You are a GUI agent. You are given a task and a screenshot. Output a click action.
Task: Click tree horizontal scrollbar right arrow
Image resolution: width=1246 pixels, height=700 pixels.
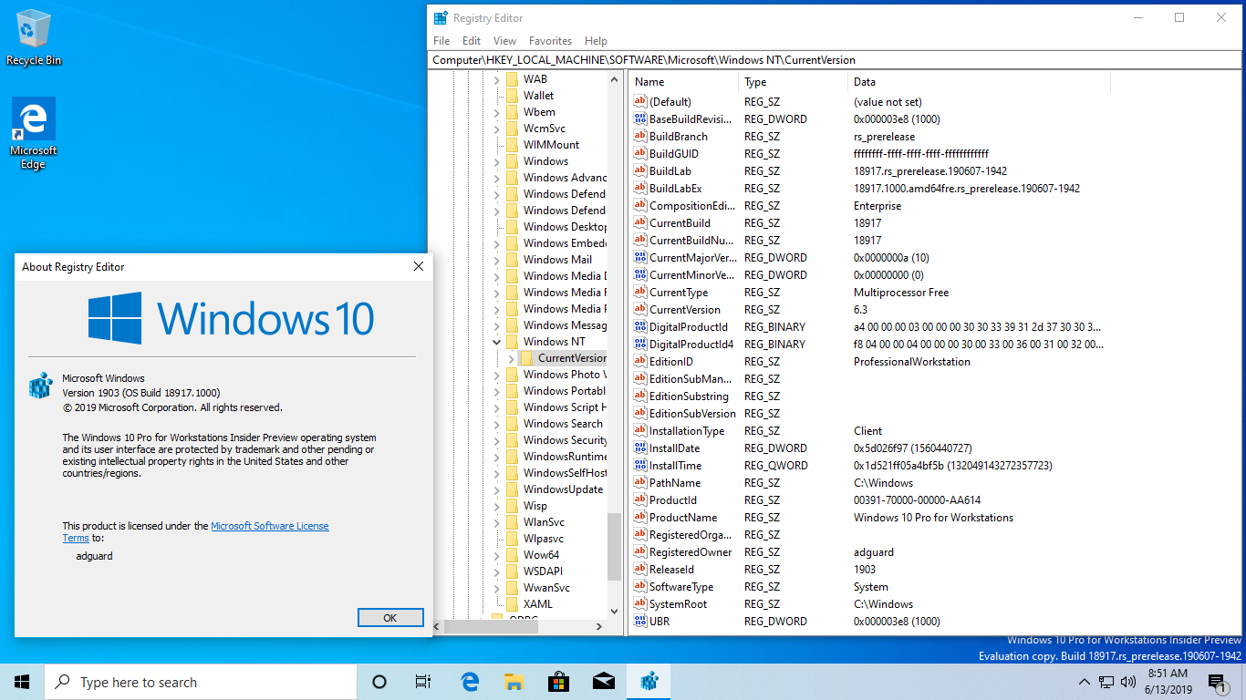click(599, 627)
